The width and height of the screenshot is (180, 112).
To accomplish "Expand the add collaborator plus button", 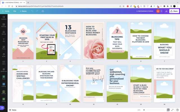I will click(x=162, y=11).
